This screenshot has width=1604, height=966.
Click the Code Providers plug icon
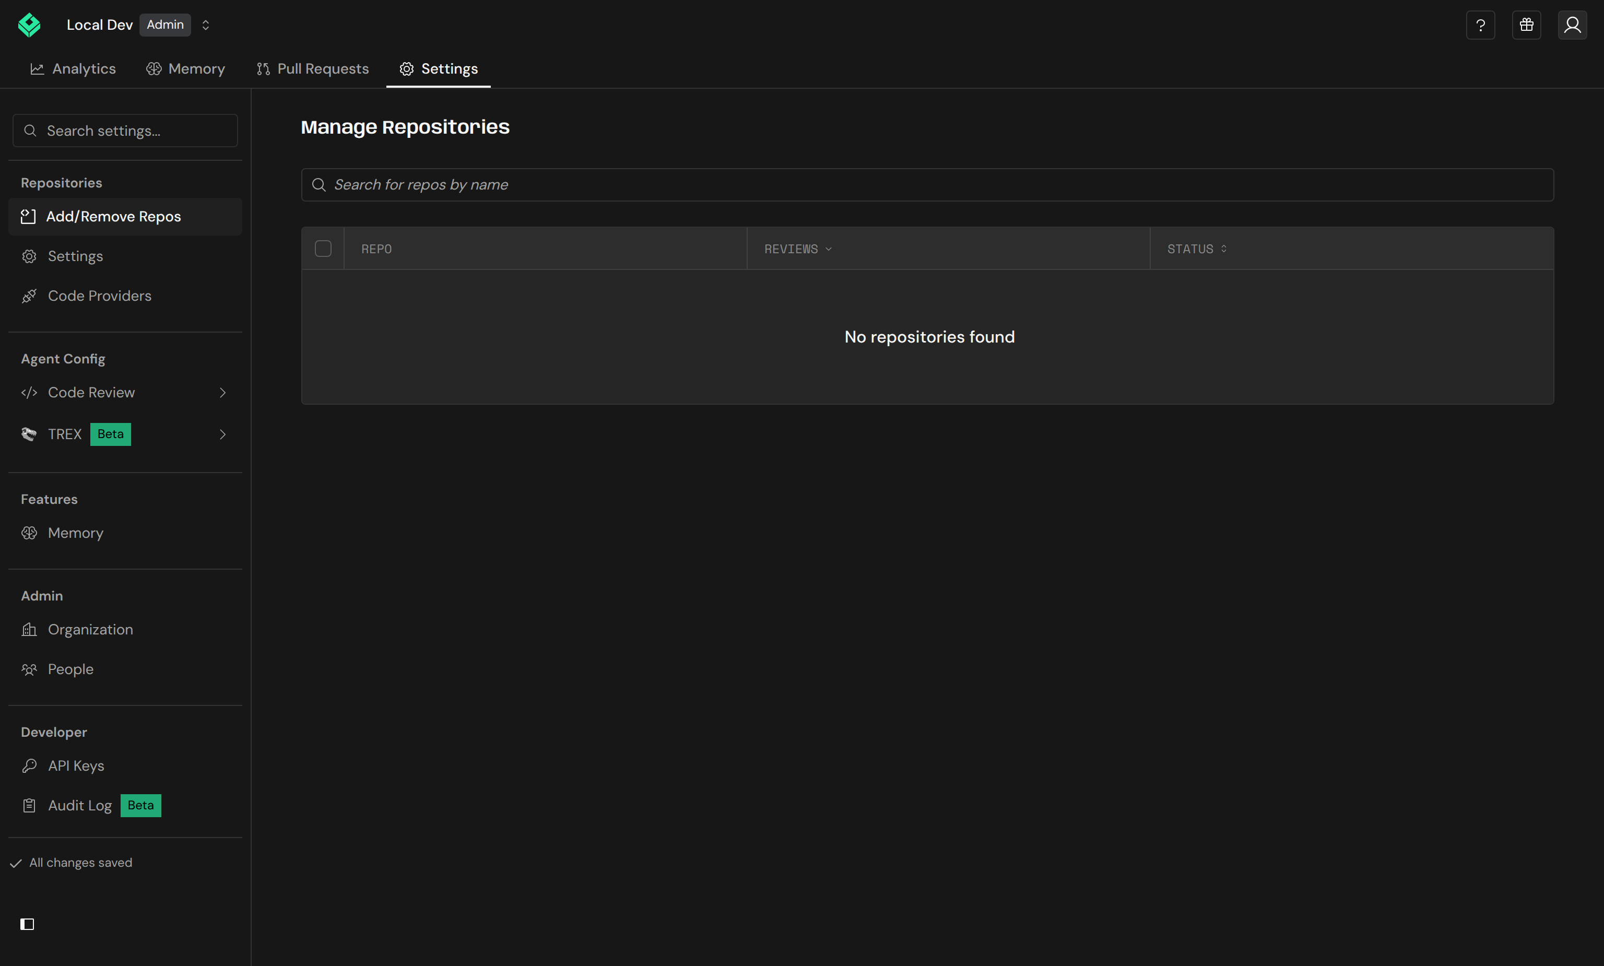[29, 296]
